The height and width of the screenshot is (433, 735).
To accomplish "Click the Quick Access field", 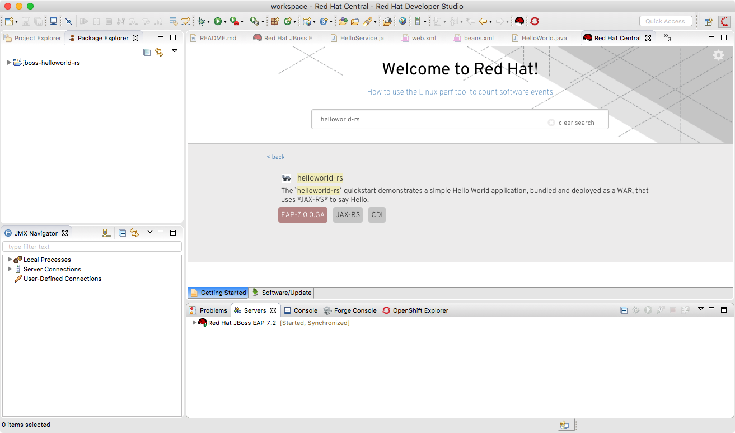I will (666, 21).
